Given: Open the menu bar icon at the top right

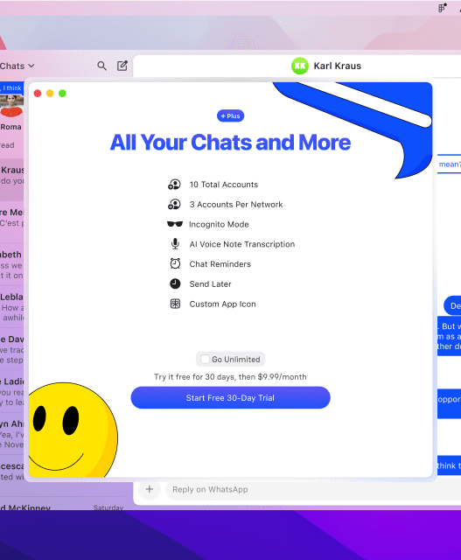Looking at the screenshot, I should 443,8.
